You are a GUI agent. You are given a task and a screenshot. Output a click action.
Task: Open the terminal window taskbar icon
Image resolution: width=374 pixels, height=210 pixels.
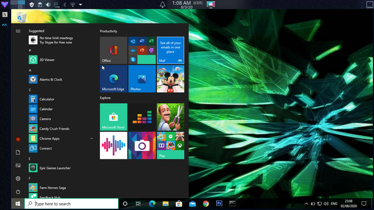233,204
